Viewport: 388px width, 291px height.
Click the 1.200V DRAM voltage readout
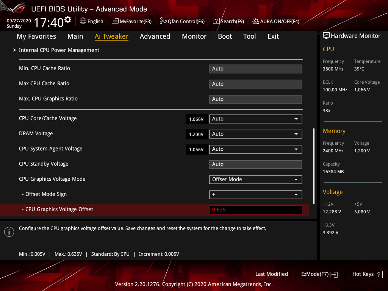coord(196,134)
